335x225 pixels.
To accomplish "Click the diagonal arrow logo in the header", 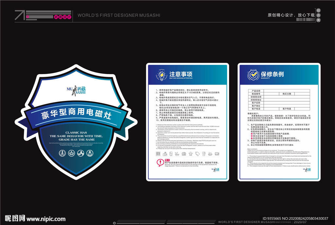I will [x=20, y=15].
